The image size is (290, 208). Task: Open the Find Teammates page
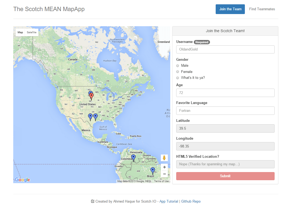pos(262,9)
